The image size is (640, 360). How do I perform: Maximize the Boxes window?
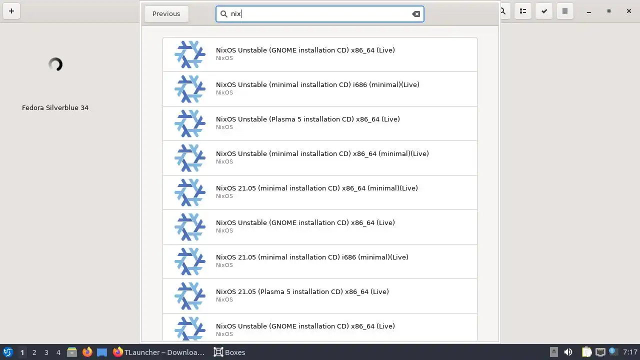tap(609, 11)
